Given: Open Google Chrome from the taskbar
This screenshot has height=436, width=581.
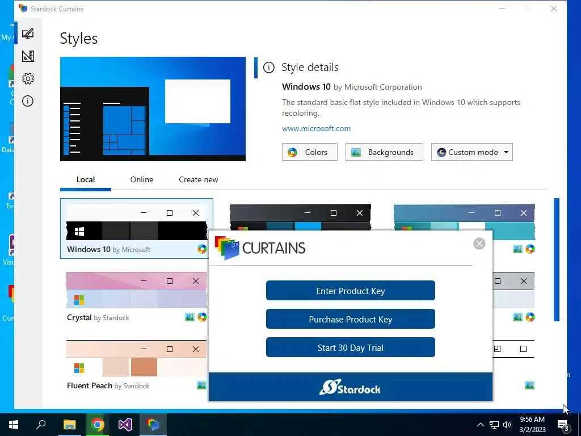Looking at the screenshot, I should click(97, 425).
